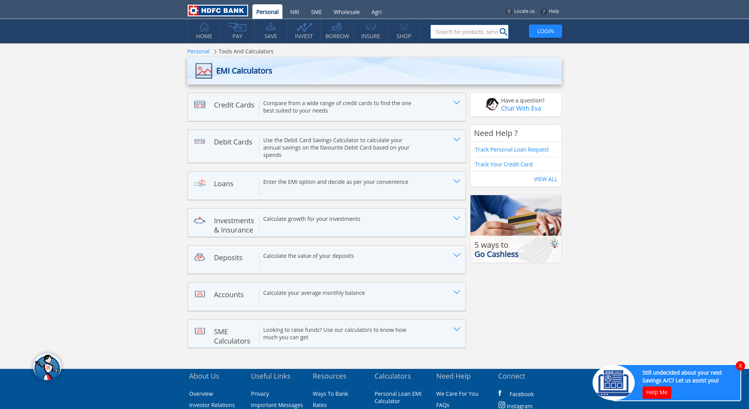Open Track Your Credit Card link
Viewport: 749px width, 409px height.
point(503,164)
